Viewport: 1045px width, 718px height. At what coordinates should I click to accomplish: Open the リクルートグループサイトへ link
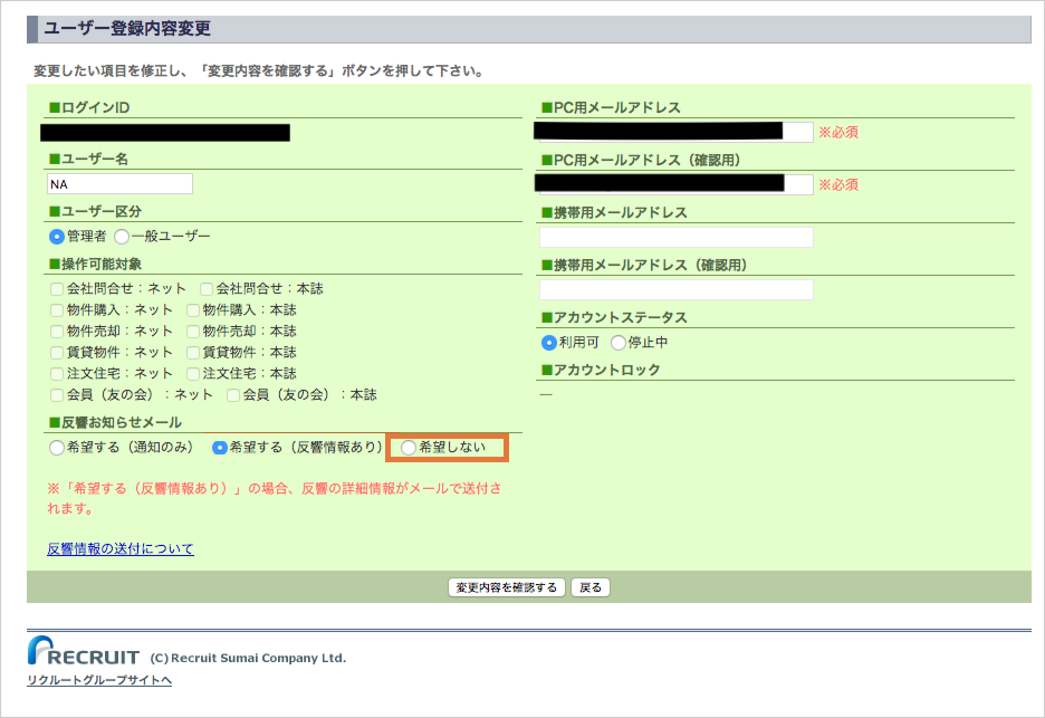(99, 680)
